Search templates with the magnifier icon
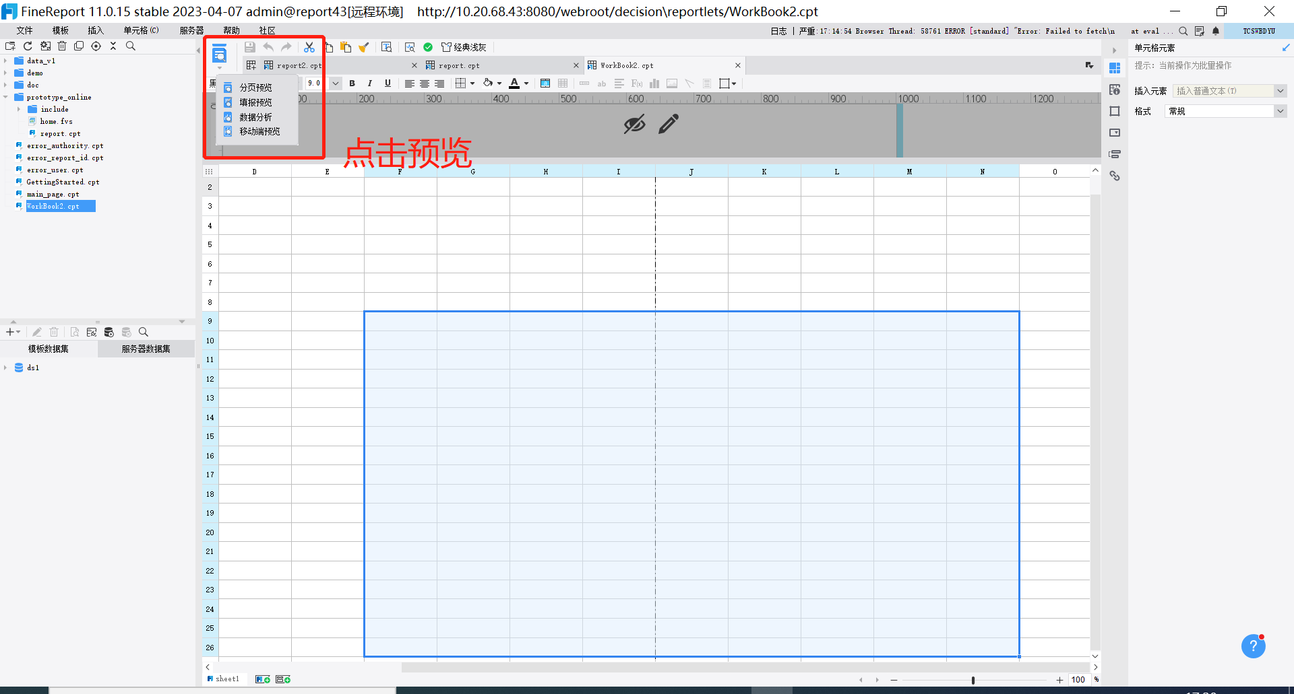 click(131, 46)
